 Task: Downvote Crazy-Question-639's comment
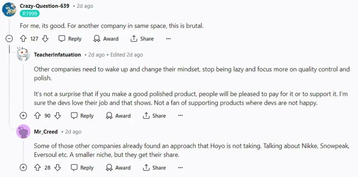coord(45,39)
